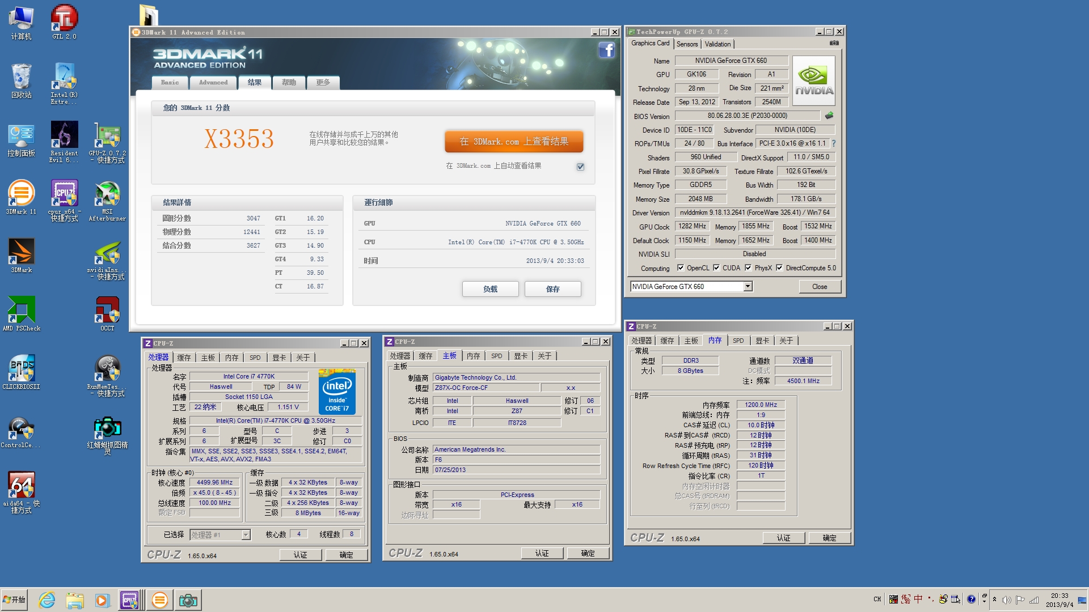1089x612 pixels.
Task: Open the Control Panel desktop icon
Action: (x=21, y=139)
